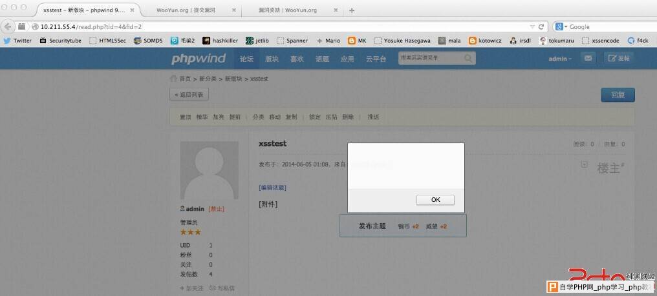Open the Mario bookmark

[x=328, y=41]
